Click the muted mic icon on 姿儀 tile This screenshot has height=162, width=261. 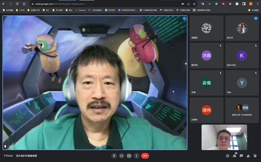221,73
